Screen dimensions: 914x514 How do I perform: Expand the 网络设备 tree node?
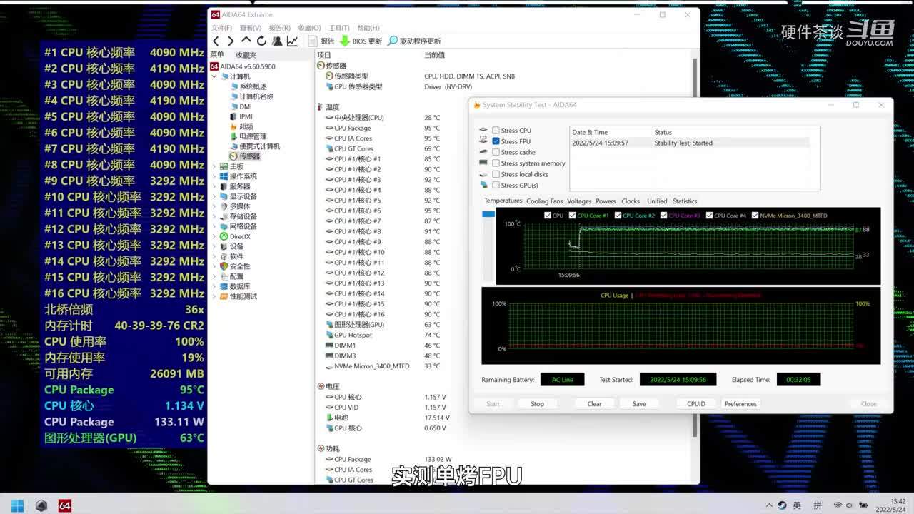pos(214,226)
